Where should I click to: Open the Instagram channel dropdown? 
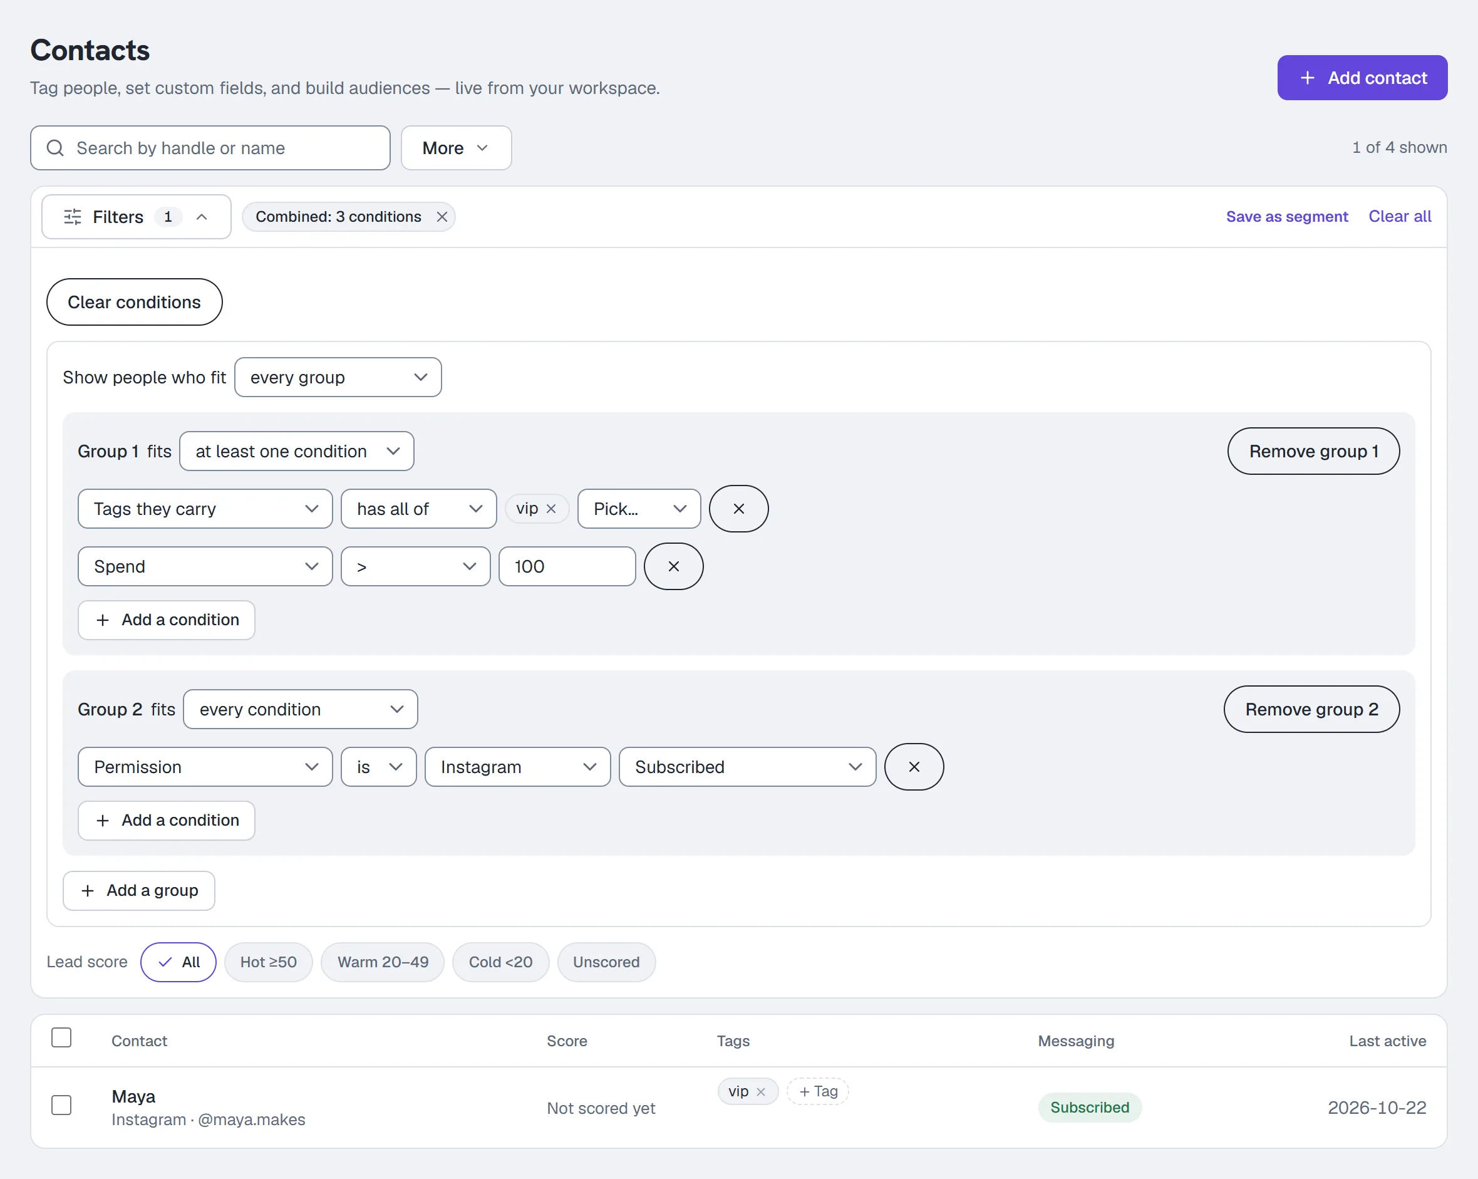pos(517,767)
